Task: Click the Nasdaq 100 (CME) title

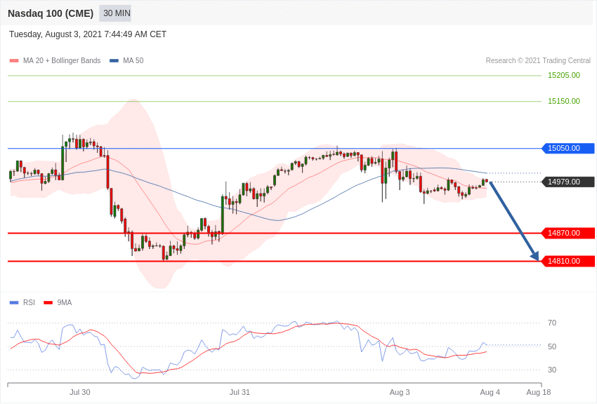Action: pos(51,13)
